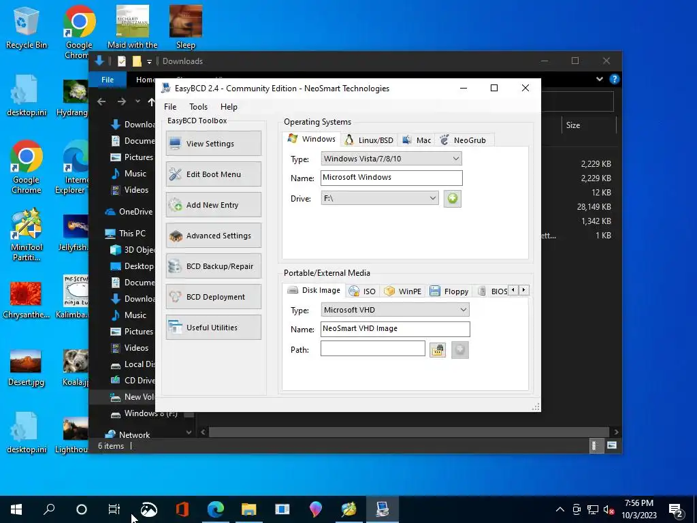The width and height of the screenshot is (697, 523).
Task: Open the BCD Backup/Repair section
Action: pos(213,266)
